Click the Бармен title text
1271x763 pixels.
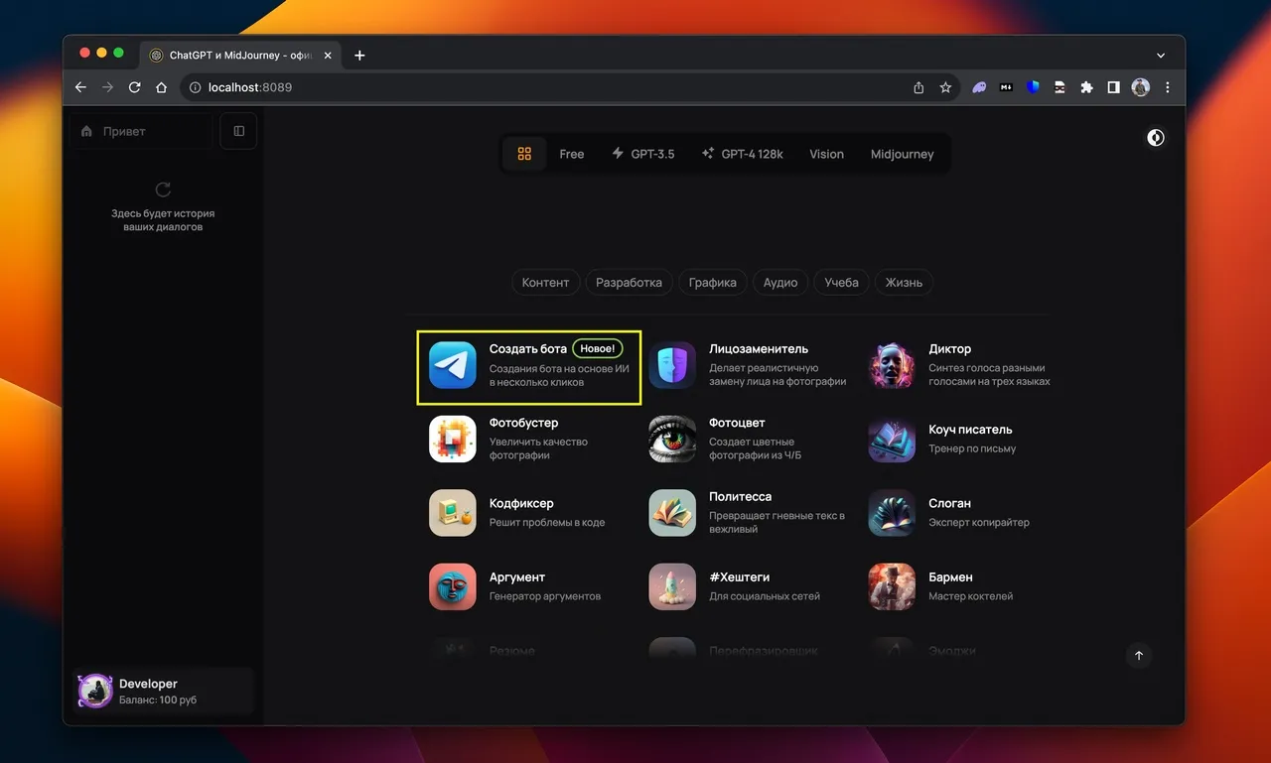(951, 576)
